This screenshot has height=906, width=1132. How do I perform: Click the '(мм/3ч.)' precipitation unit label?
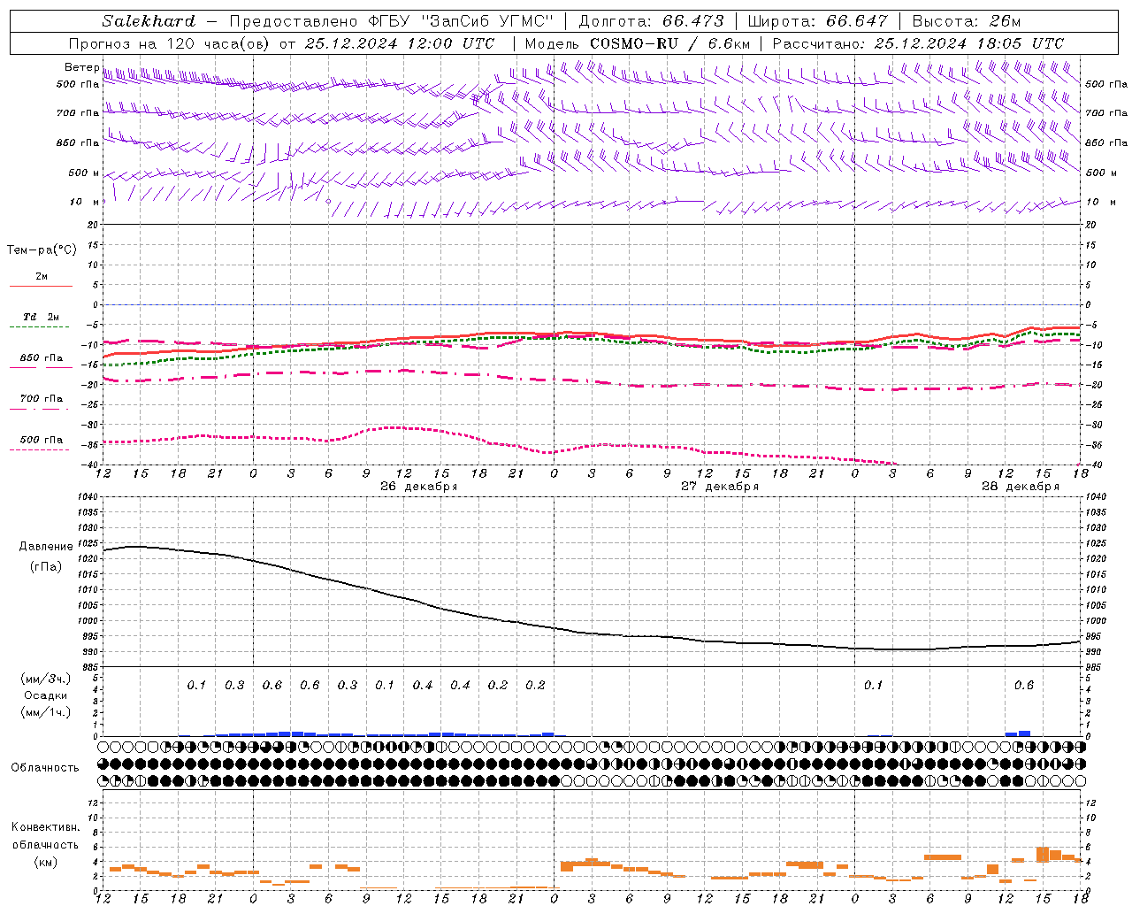coord(46,679)
